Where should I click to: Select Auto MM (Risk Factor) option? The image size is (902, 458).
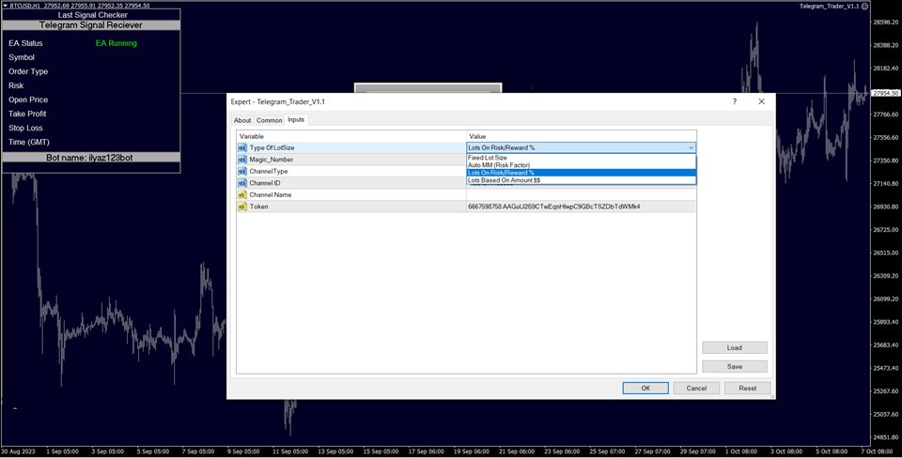581,165
